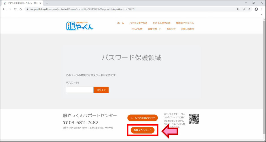Open 場面別マニュアル menu item
The height and width of the screenshot is (142, 266).
pos(185,23)
